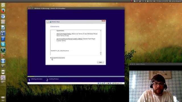Click the license scrollbar thumb
This screenshot has height=102, width=182.
point(101,53)
